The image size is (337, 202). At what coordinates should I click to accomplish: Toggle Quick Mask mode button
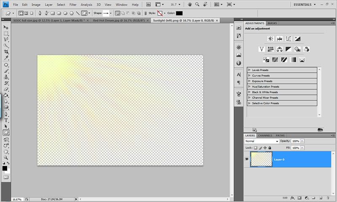pyautogui.click(x=6, y=178)
